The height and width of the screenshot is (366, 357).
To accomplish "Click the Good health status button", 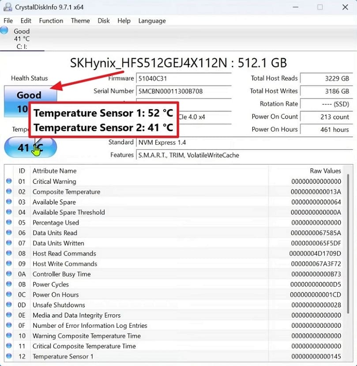I will pos(30,95).
